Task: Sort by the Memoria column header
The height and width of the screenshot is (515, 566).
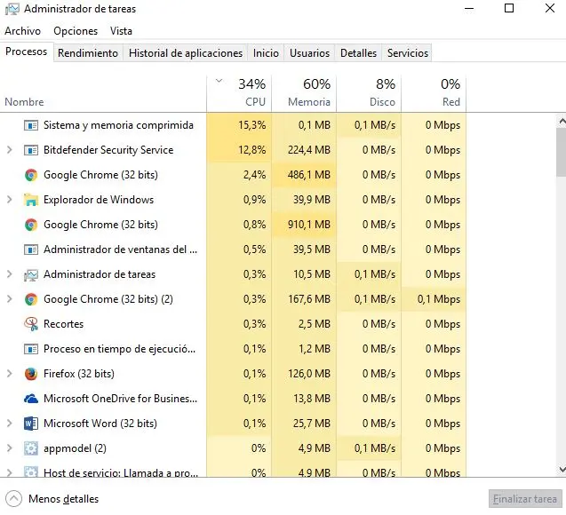Action: 304,94
